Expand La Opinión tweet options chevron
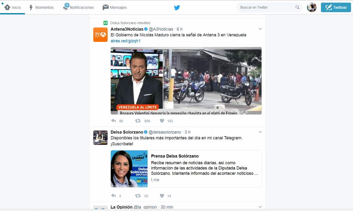This screenshot has height=211, width=353. coord(260,207)
